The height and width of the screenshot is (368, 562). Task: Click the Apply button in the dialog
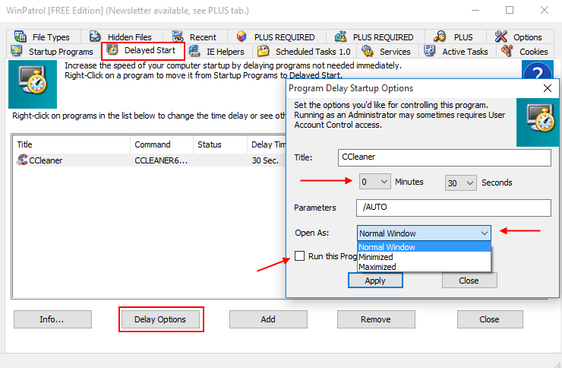(x=375, y=280)
